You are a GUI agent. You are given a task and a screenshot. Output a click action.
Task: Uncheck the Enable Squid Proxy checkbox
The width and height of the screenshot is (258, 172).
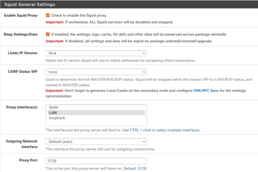tap(48, 15)
